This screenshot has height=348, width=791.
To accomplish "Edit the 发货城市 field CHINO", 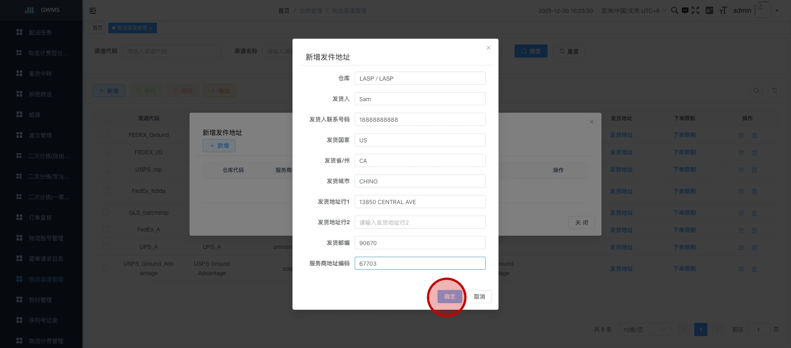I will pyautogui.click(x=420, y=181).
